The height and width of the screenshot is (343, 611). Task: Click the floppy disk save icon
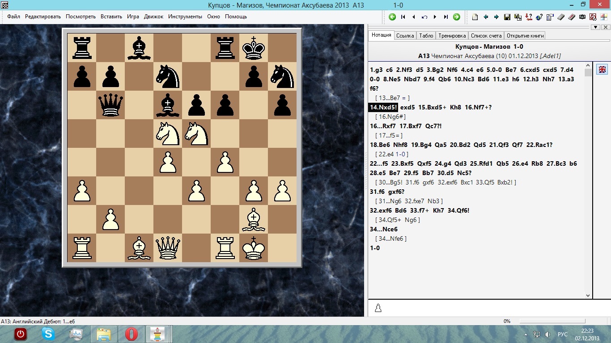[507, 17]
